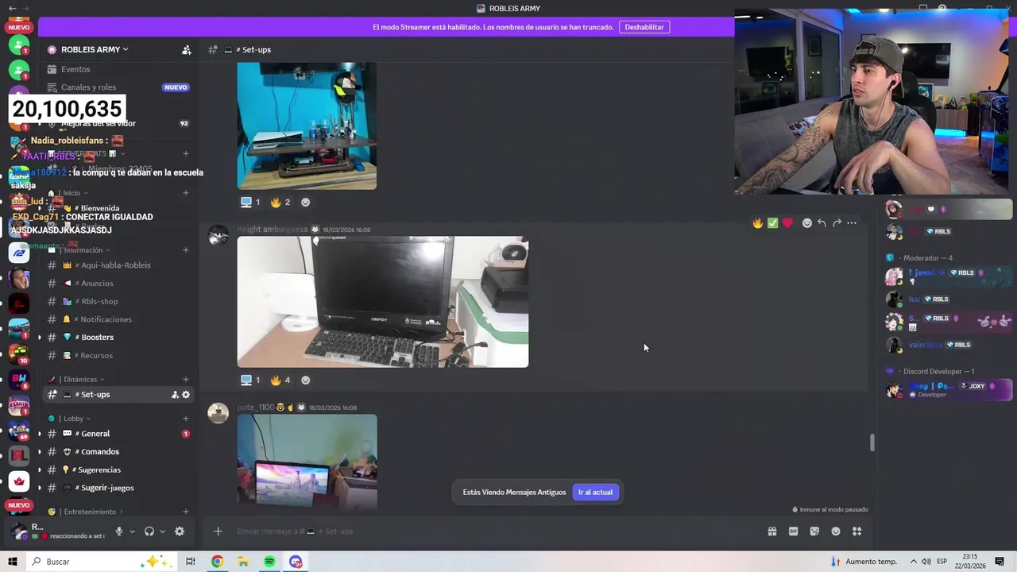Open headphones output options arrow
The height and width of the screenshot is (572, 1017).
pyautogui.click(x=162, y=531)
